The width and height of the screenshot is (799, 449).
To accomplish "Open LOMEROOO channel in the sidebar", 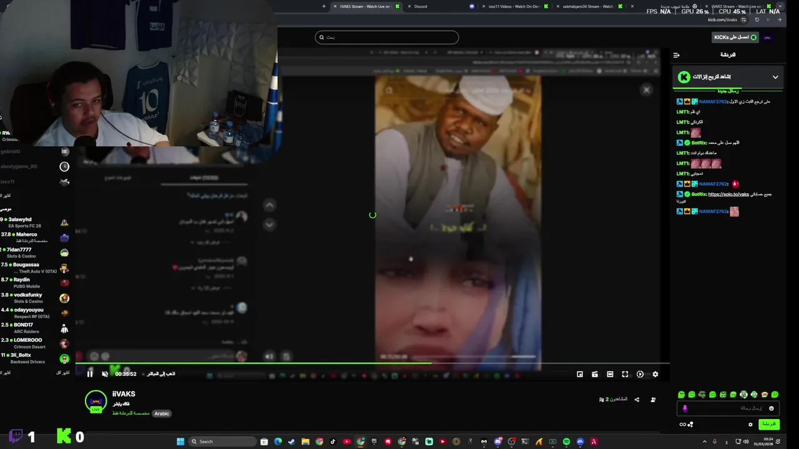I will [34, 344].
